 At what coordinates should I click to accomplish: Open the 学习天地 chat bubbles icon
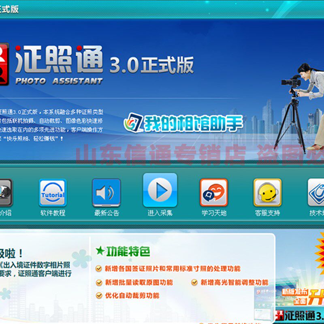click(x=214, y=193)
